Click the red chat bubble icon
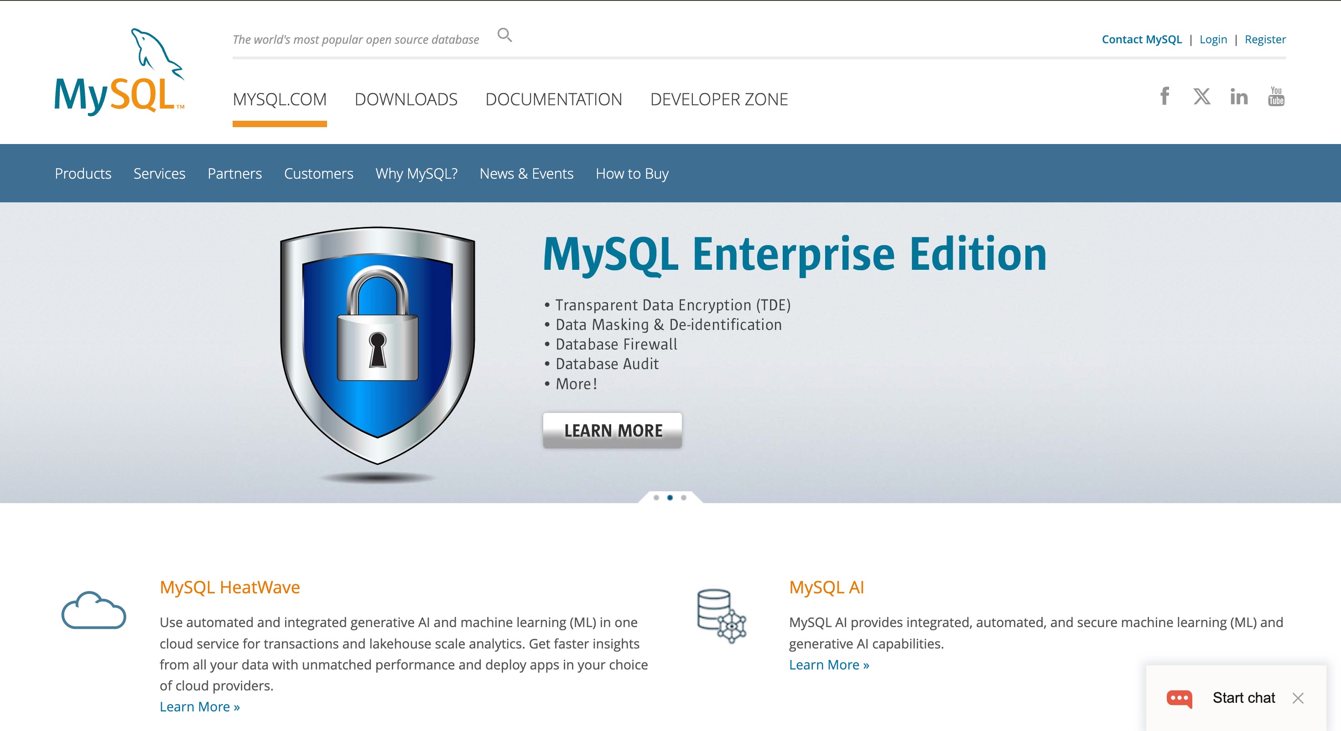Screen dimensions: 1341x731 [1179, 698]
